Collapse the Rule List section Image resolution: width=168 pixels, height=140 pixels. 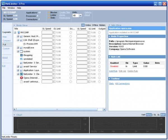(109, 57)
